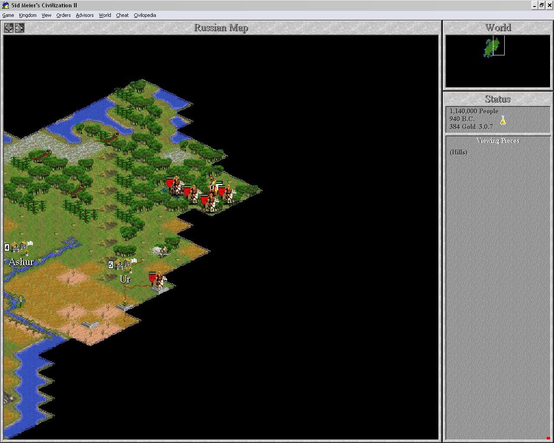Click the 384 Gold treasury text
The height and width of the screenshot is (443, 554).
tap(462, 127)
